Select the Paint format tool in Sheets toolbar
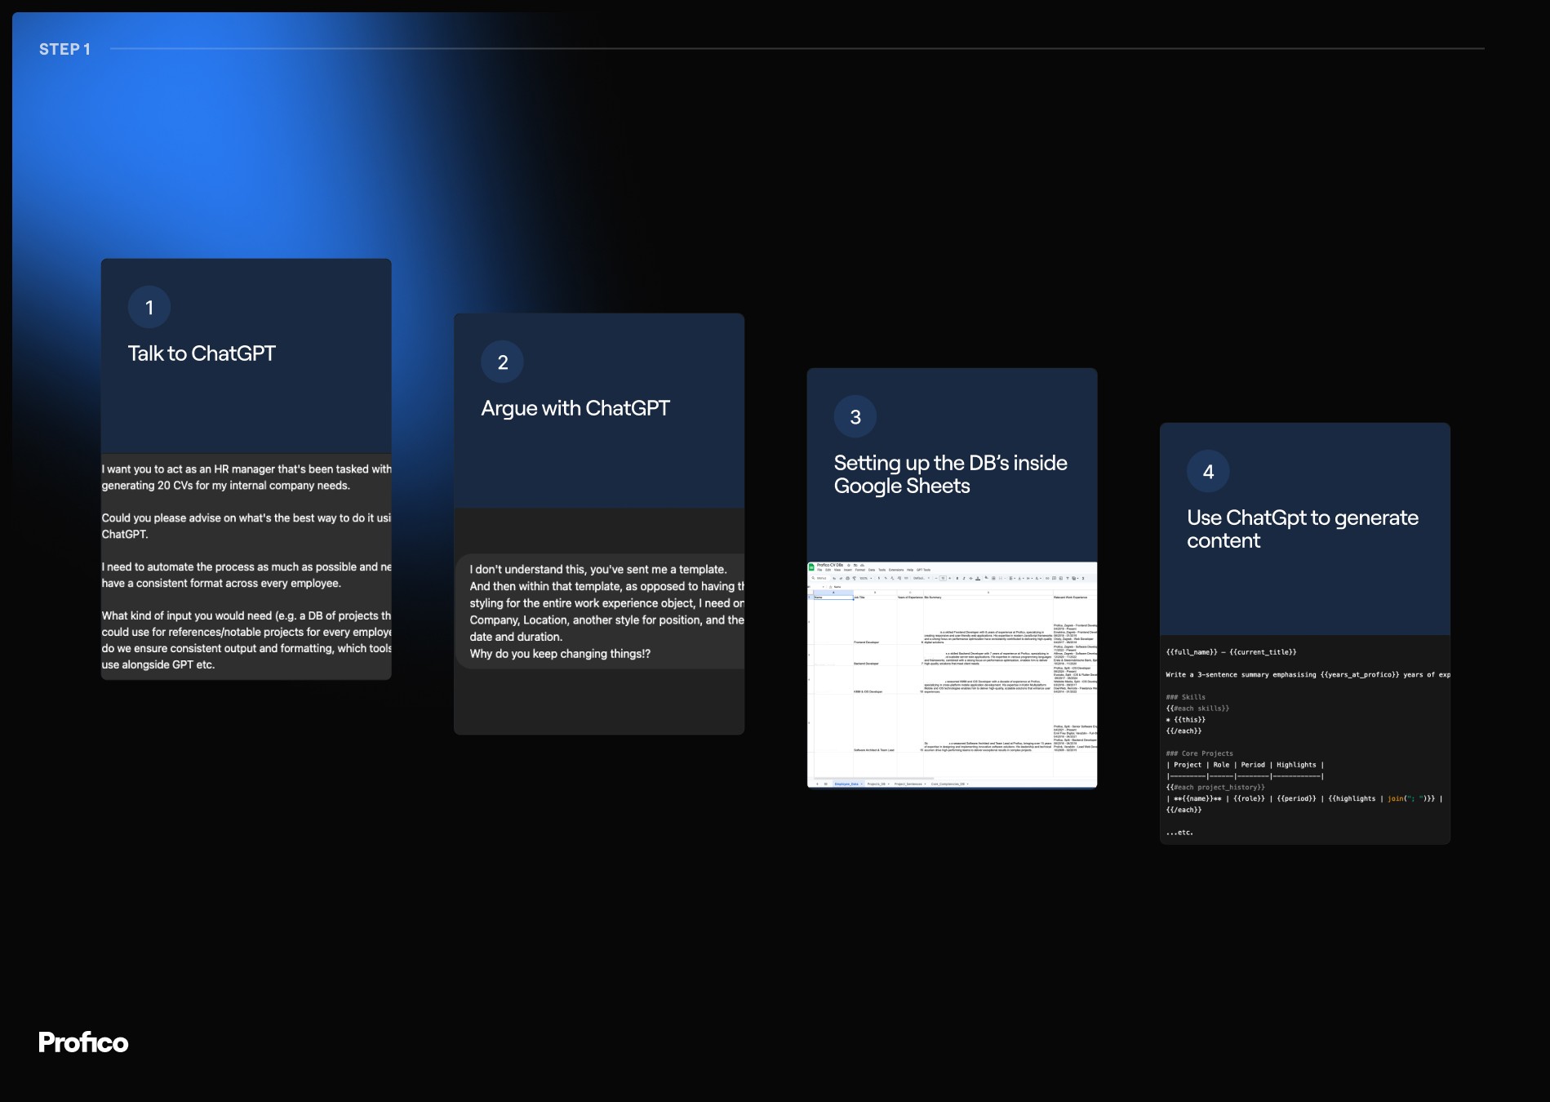 (854, 579)
